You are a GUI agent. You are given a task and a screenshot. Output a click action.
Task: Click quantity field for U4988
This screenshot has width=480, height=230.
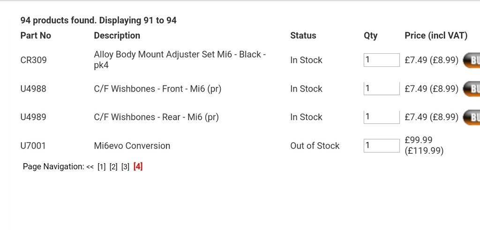[x=381, y=88]
